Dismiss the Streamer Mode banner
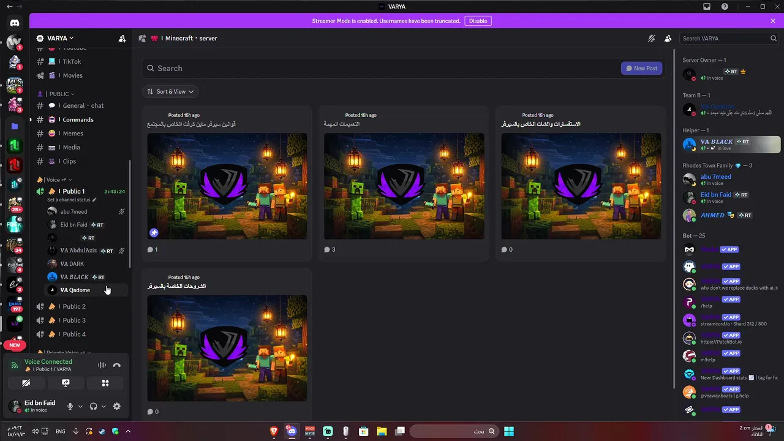This screenshot has width=784, height=441. [773, 21]
